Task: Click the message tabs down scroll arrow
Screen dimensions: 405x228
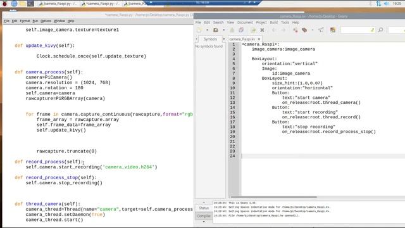Action: [204, 222]
